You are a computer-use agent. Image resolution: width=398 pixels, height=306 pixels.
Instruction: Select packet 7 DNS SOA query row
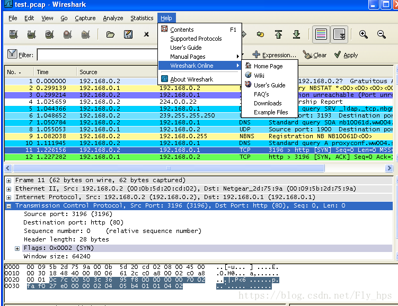199,122
